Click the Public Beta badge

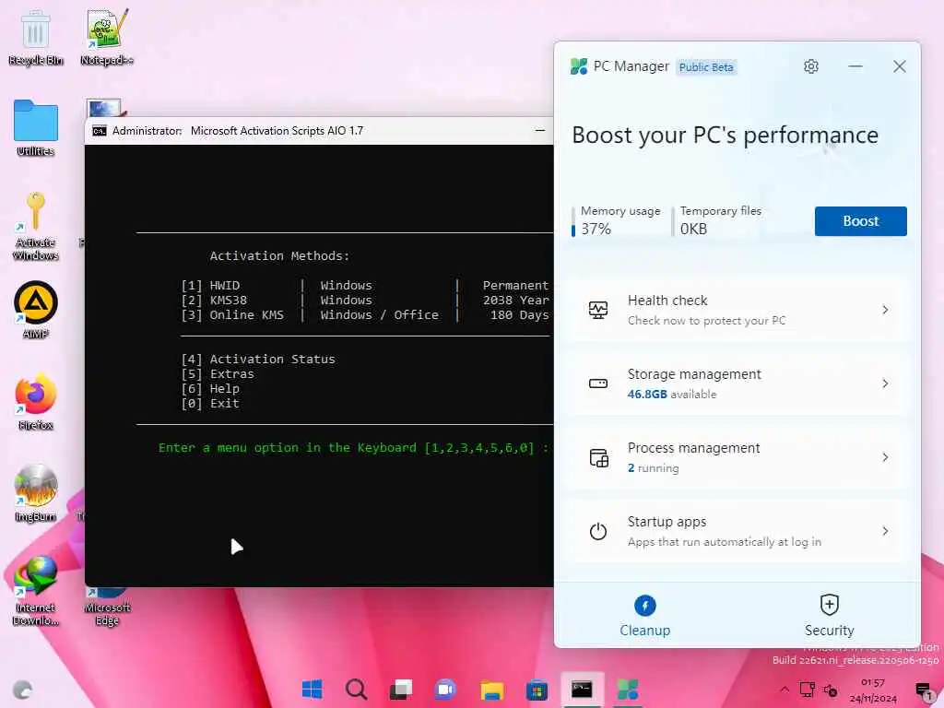706,66
